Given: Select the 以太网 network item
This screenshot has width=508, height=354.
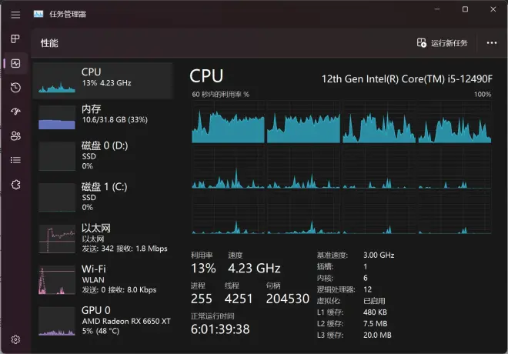Looking at the screenshot, I should (x=102, y=238).
